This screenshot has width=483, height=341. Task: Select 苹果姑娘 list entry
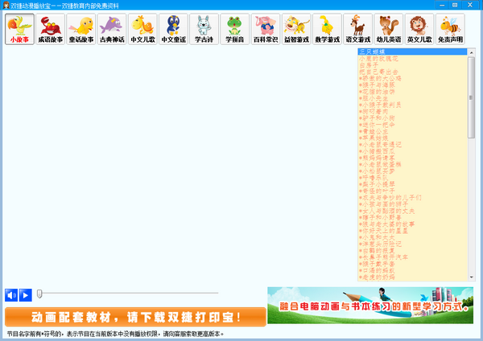click(412, 138)
